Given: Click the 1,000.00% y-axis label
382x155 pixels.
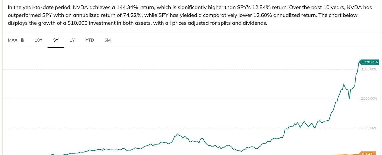Looking at the screenshot, I should click(369, 128).
